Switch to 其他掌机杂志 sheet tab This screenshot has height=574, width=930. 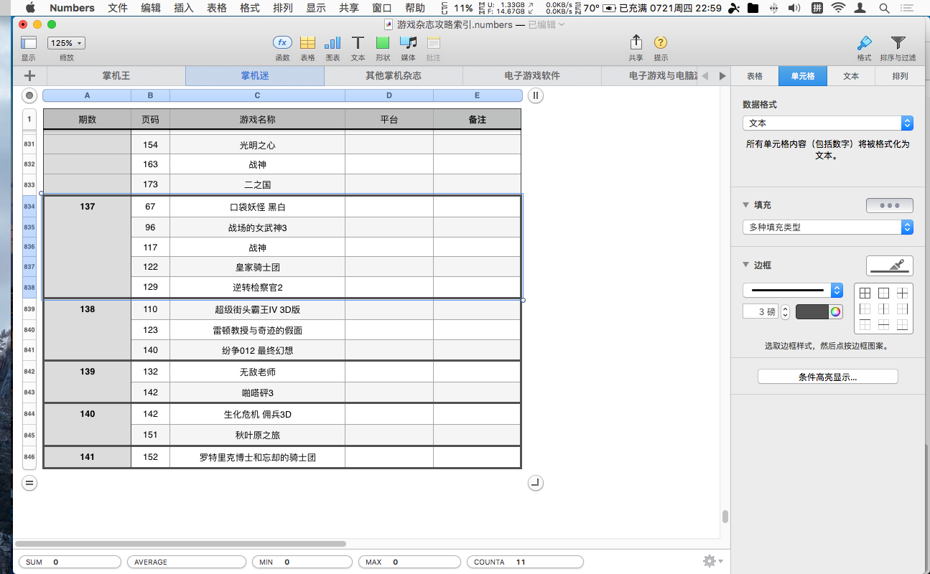394,75
